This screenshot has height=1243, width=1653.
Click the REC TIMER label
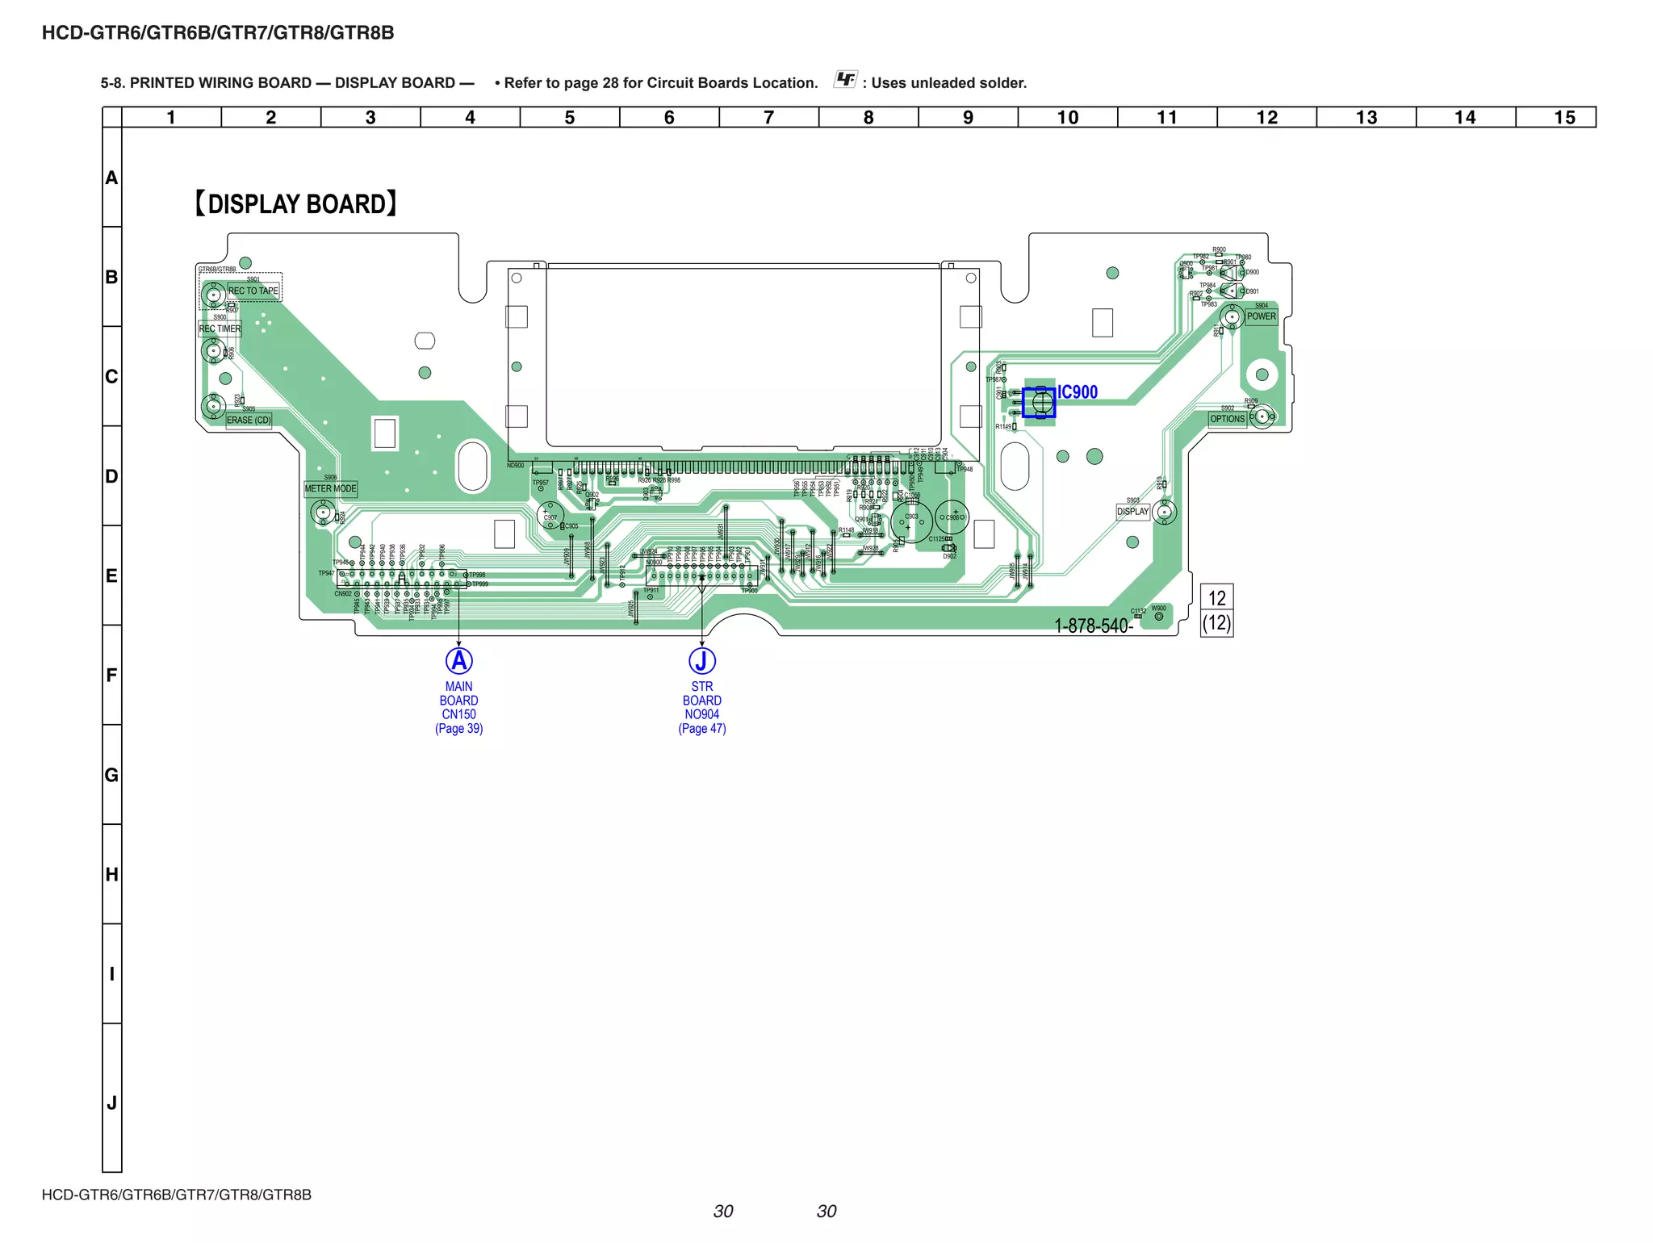220,329
